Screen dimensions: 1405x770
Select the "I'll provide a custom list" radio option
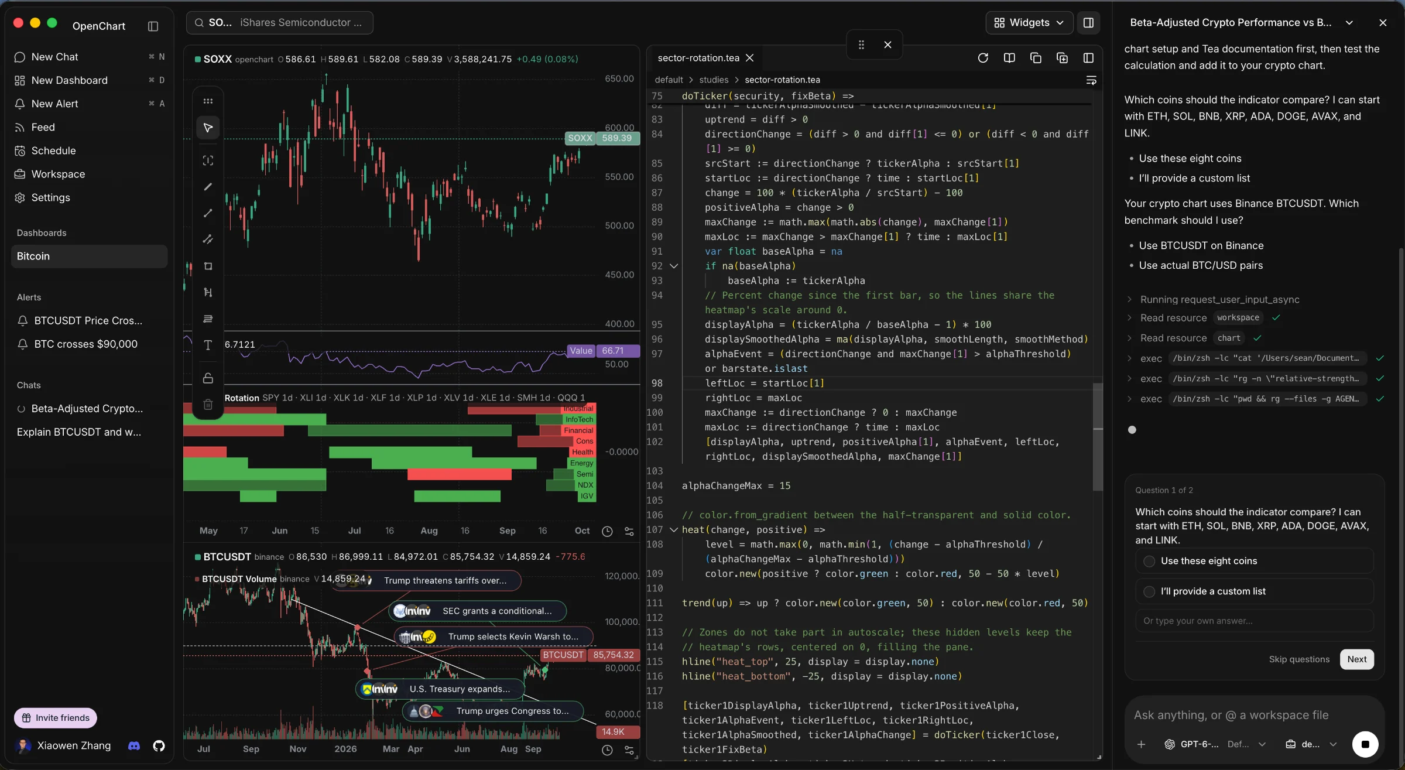(1254, 591)
